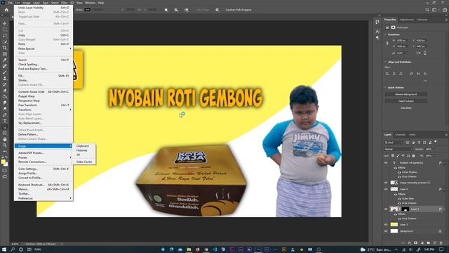This screenshot has height=253, width=449.
Task: Hide the Layer 2 masked layer
Action: pos(386,209)
